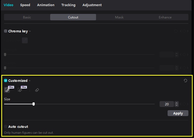
Task: Collapse the Customized section arrow
Action: [x=30, y=80]
